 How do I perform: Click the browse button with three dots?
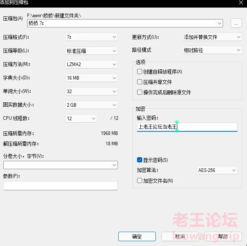(x=236, y=23)
